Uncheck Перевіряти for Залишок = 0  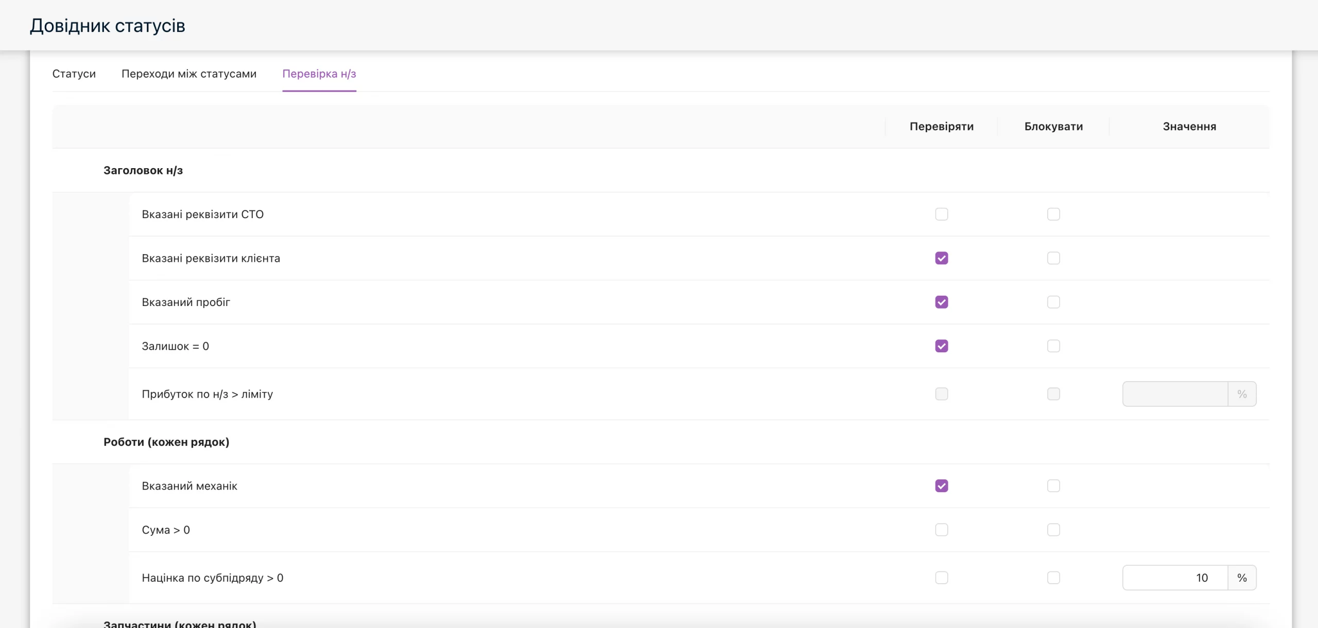coord(942,346)
